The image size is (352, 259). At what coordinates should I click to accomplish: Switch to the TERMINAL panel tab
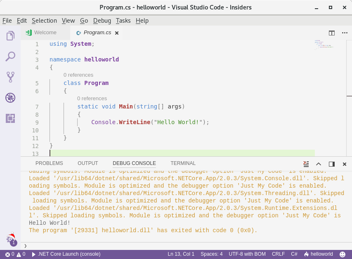[x=183, y=163]
